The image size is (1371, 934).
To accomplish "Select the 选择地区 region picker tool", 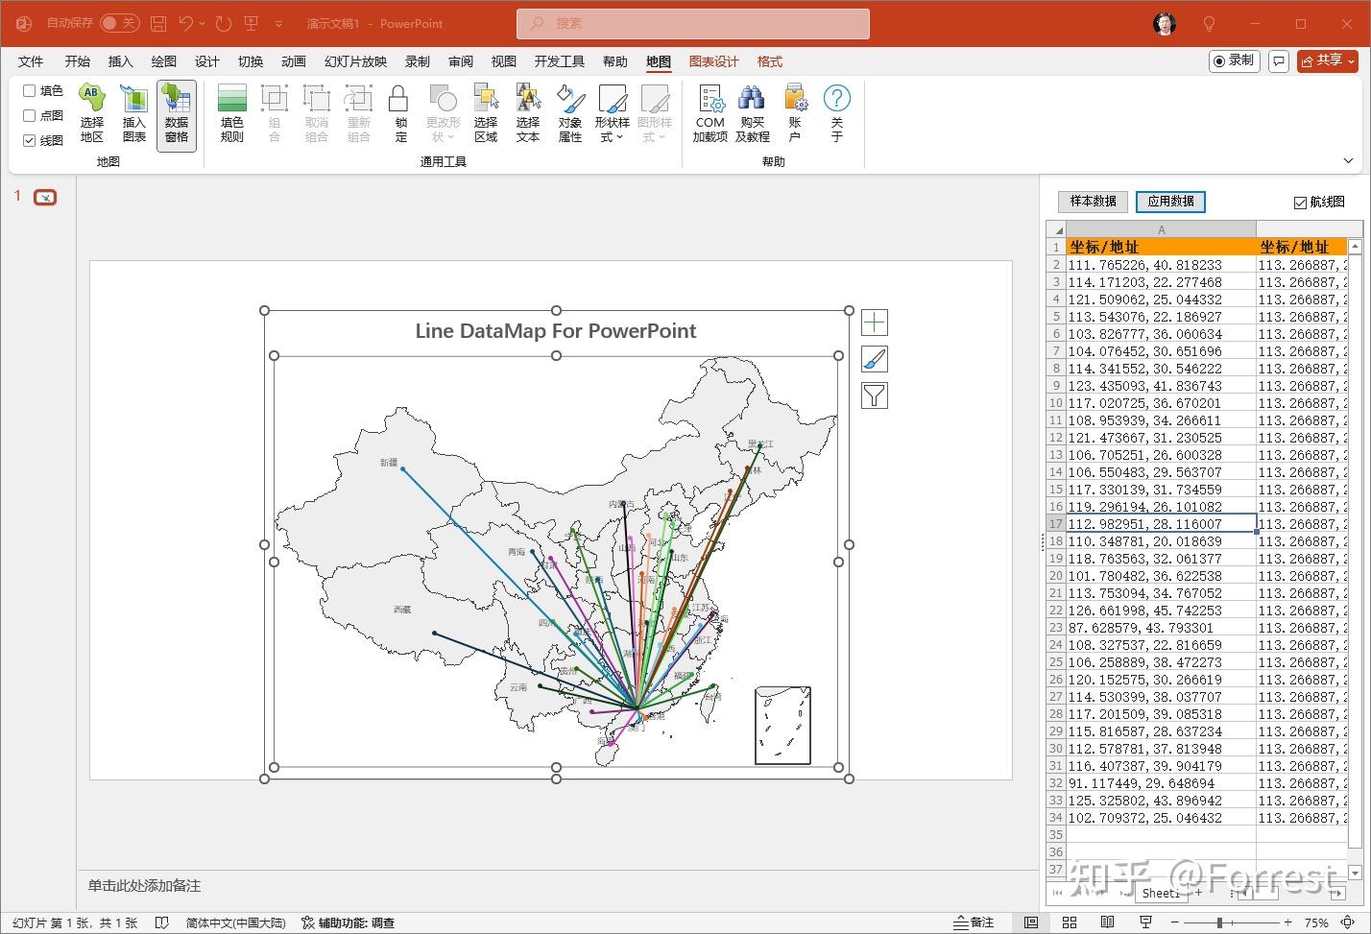I will (x=91, y=113).
